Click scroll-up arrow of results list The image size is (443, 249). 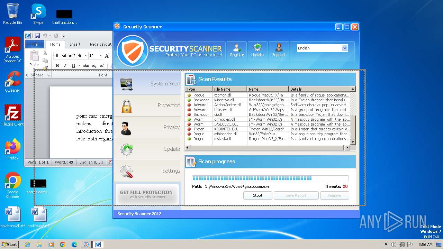click(x=353, y=89)
